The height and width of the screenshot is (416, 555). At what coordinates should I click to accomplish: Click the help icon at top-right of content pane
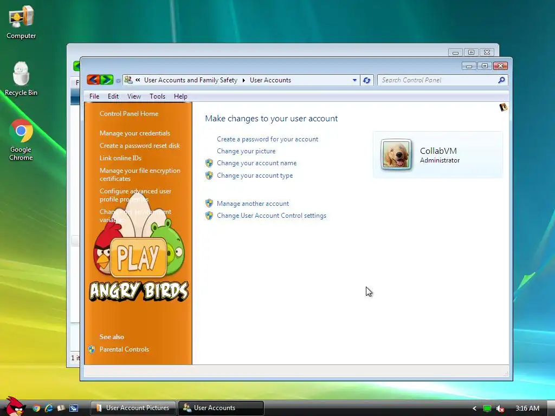[503, 107]
